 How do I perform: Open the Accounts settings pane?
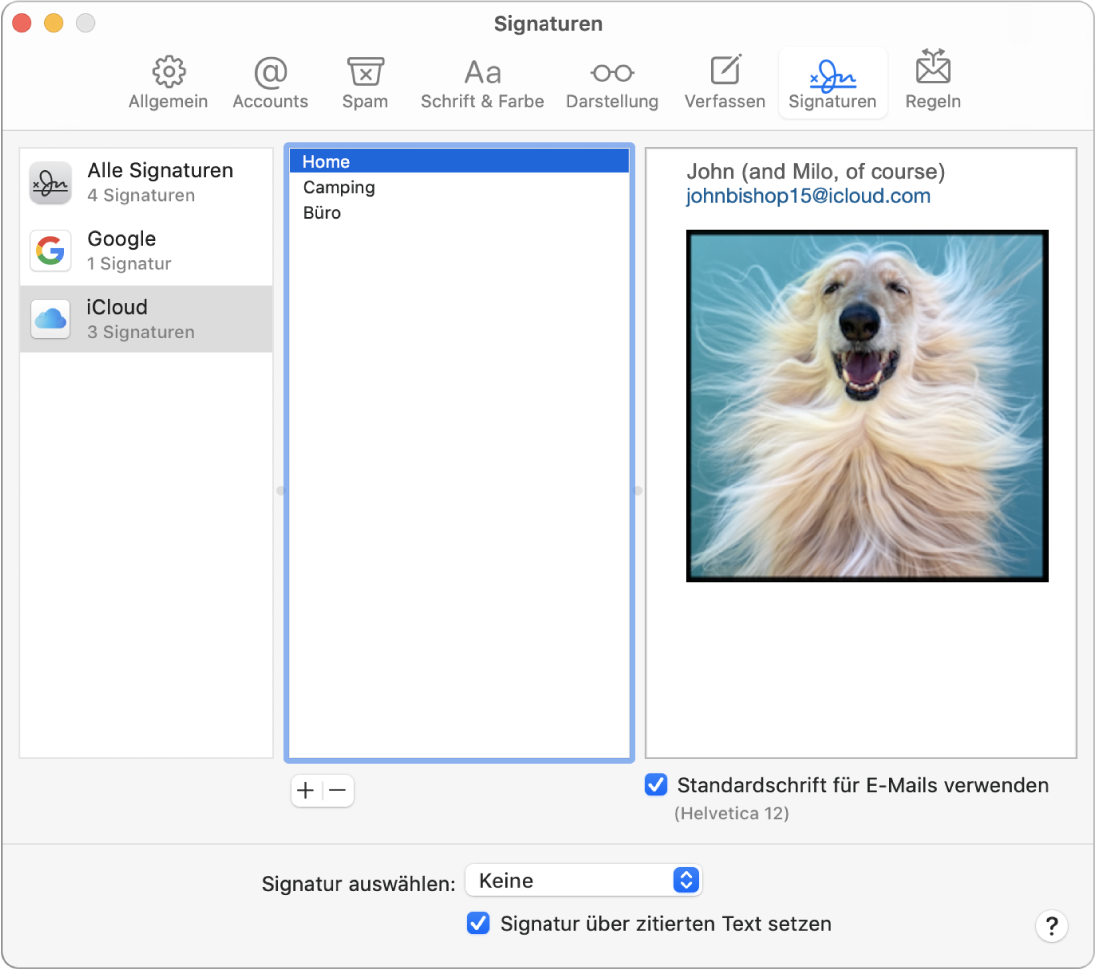click(271, 82)
